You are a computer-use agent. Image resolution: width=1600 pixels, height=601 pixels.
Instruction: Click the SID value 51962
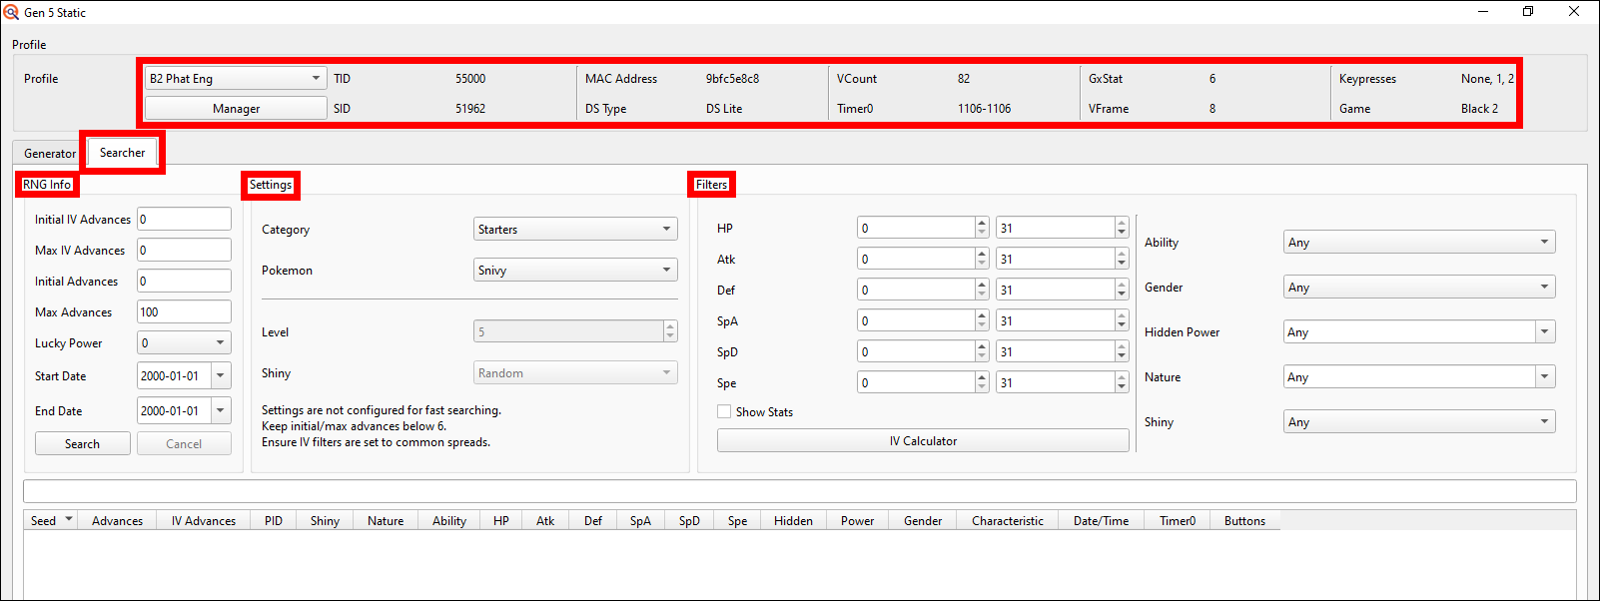click(470, 108)
